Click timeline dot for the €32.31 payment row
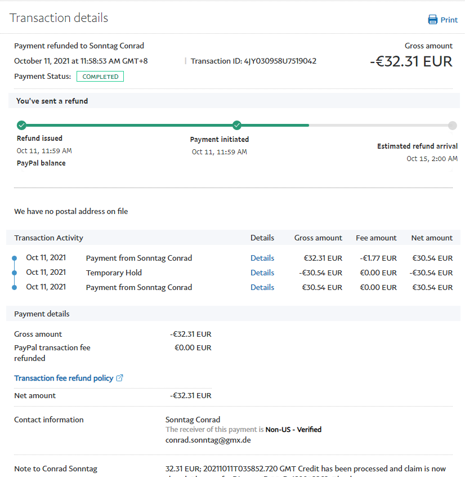 (15, 258)
